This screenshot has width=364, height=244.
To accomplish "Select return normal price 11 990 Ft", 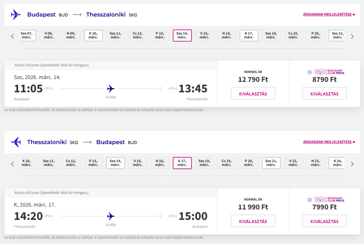I will [x=253, y=221].
